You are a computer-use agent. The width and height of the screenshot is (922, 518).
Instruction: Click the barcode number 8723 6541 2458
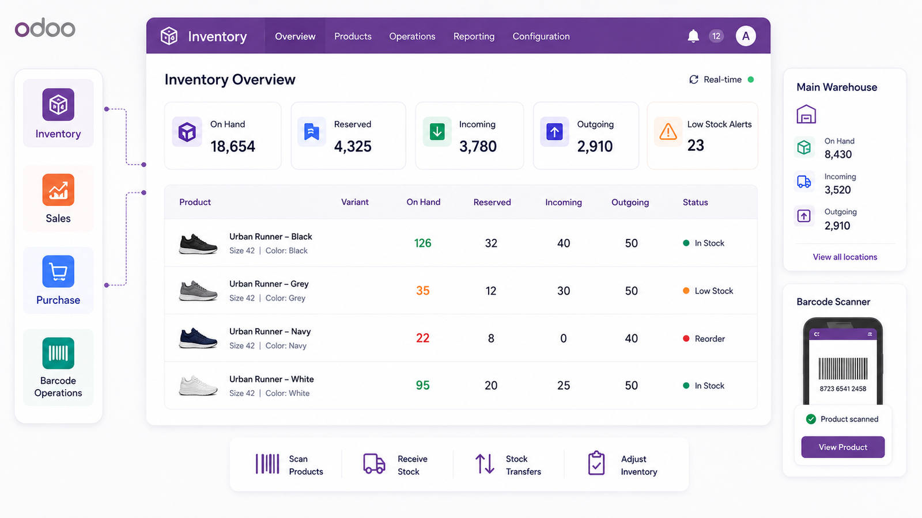(843, 389)
